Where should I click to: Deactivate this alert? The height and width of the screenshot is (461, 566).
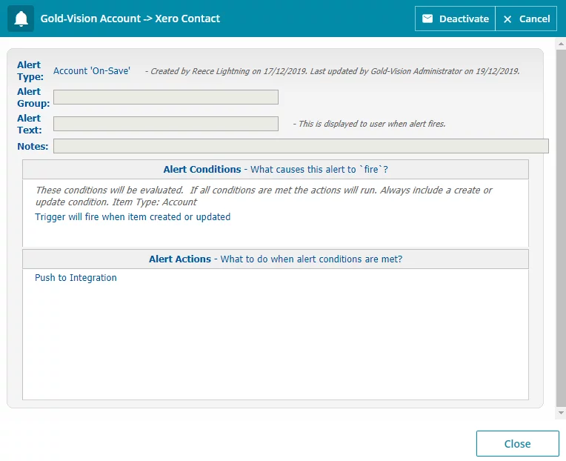click(x=455, y=19)
